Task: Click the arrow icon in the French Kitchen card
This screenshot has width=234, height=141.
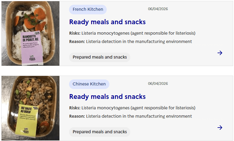Action: [x=220, y=53]
